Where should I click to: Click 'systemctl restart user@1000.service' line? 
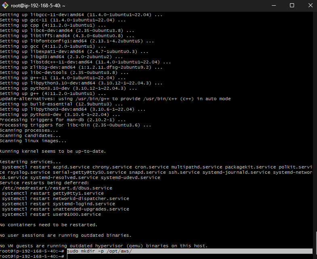(51, 215)
